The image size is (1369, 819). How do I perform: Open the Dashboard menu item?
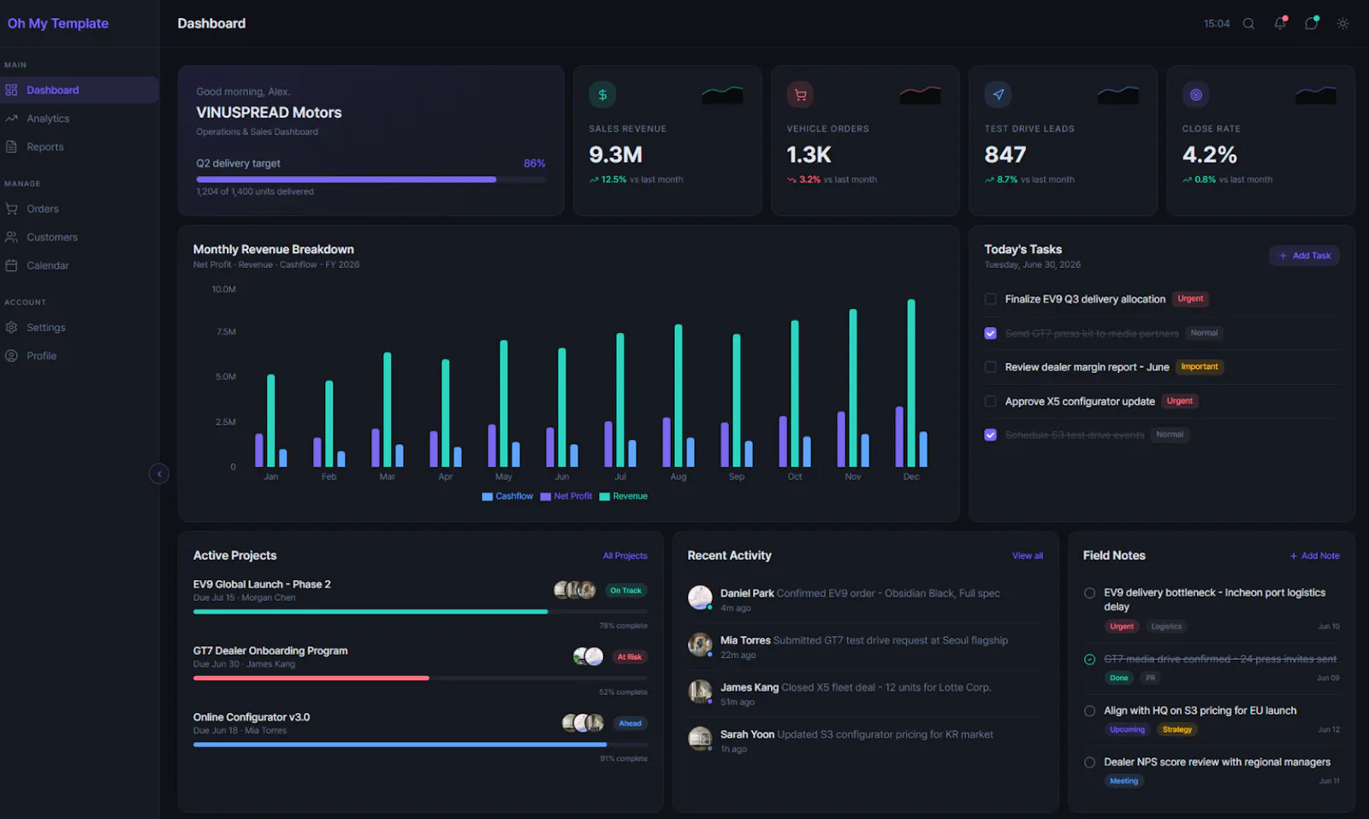coord(80,90)
